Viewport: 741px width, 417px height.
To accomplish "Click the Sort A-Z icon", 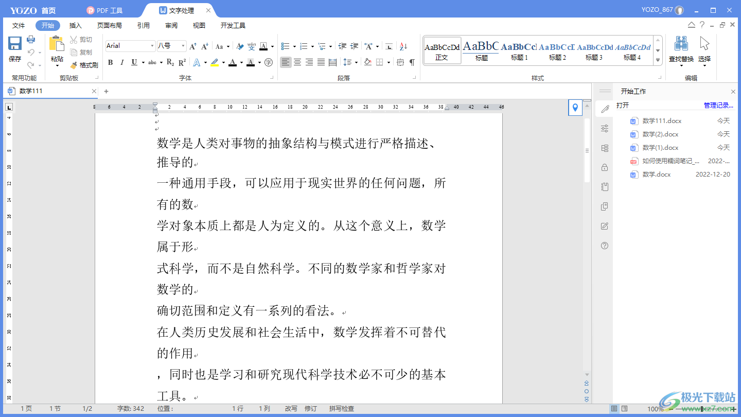I will 403,46.
